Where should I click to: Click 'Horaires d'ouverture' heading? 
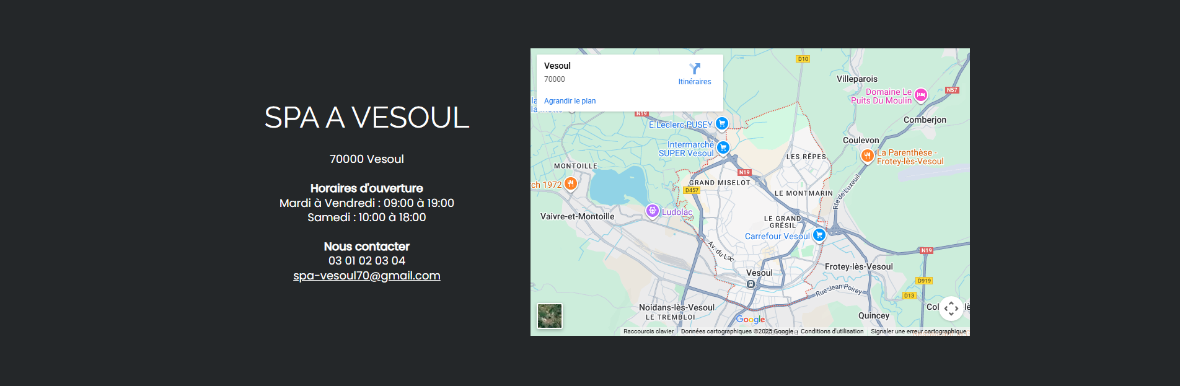pos(367,188)
